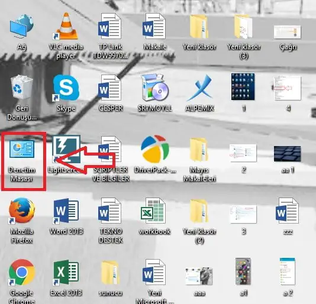Open the Geri Dönüşüm recycle bin

click(21, 87)
